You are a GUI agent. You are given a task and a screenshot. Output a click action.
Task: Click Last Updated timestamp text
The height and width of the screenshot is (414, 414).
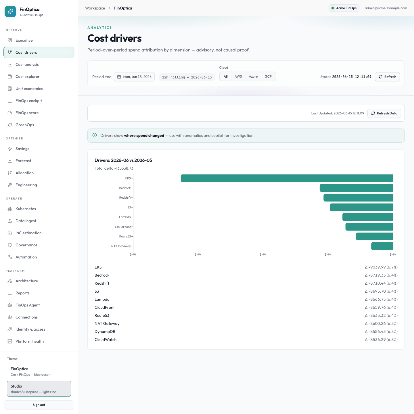[338, 113]
